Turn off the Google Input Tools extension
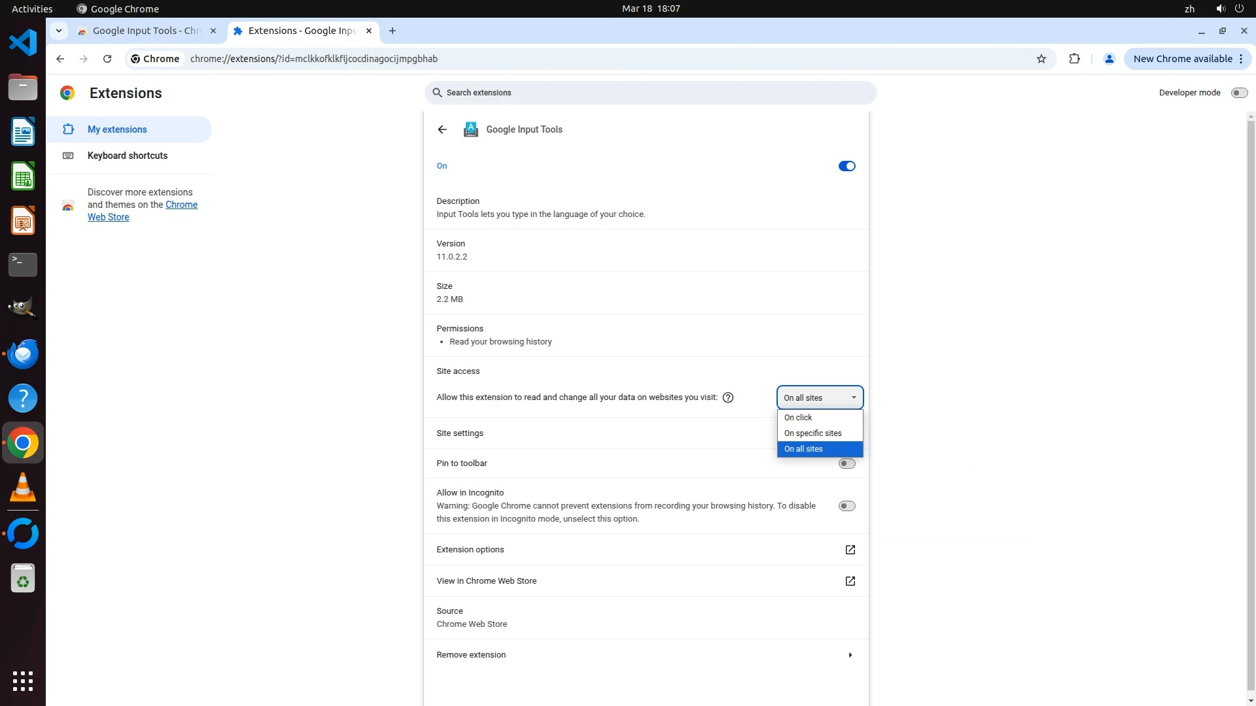Viewport: 1256px width, 706px height. click(846, 166)
